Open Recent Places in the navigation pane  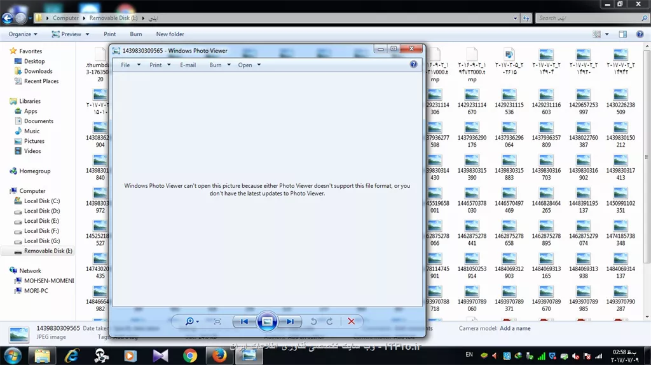pyautogui.click(x=41, y=81)
